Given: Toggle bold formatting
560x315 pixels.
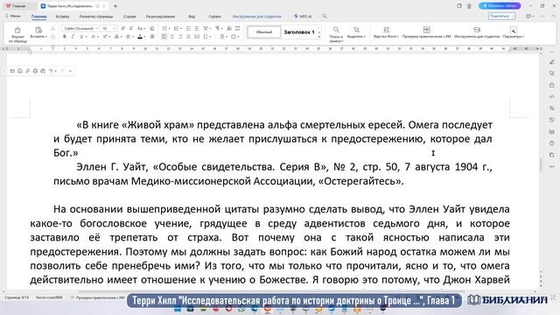Looking at the screenshot, I should 65,37.
